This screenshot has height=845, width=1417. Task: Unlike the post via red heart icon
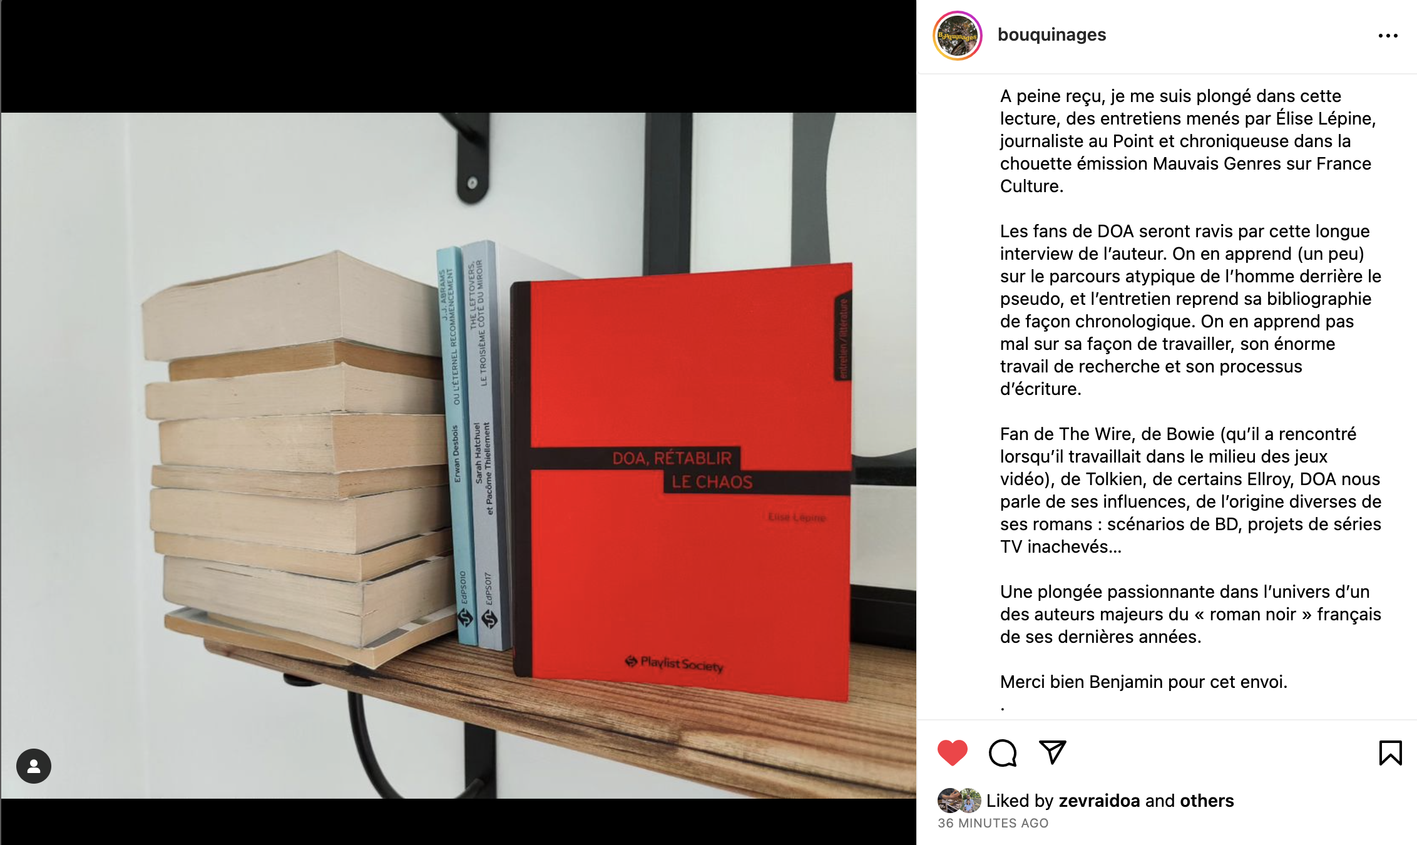click(953, 752)
